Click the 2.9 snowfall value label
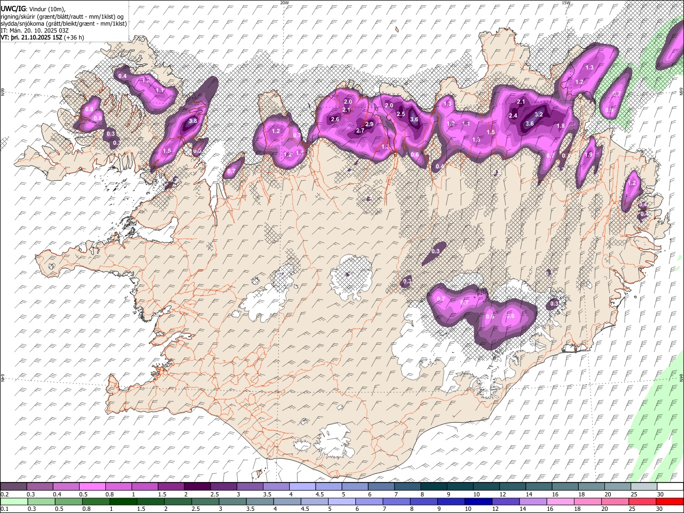 coord(369,125)
